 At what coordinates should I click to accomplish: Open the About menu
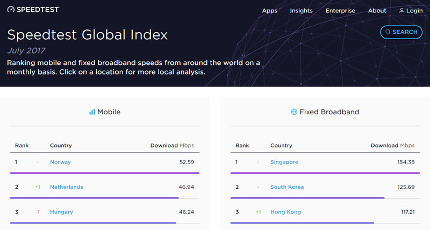pyautogui.click(x=377, y=11)
